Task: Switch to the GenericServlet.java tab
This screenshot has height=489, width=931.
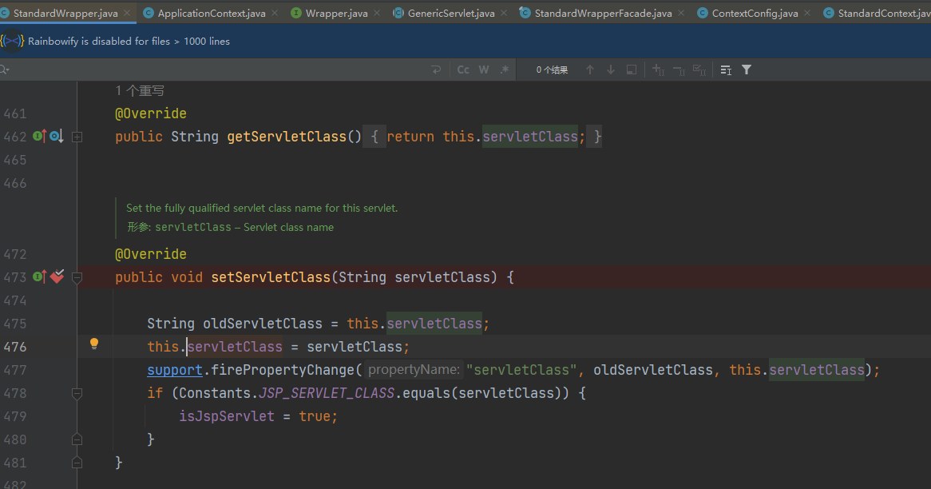Action: point(450,13)
